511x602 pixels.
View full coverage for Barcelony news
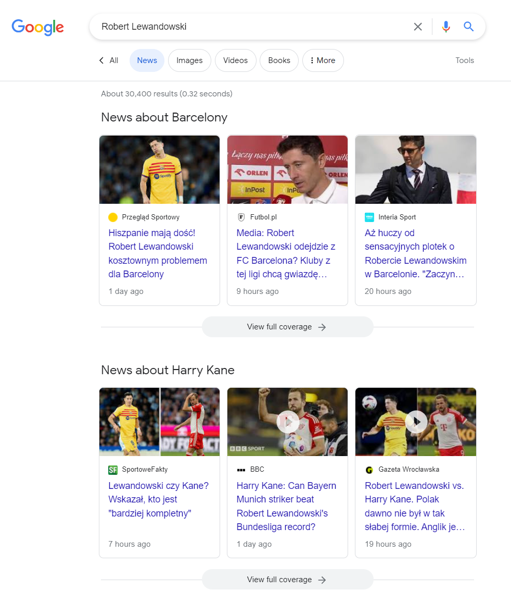coord(288,327)
